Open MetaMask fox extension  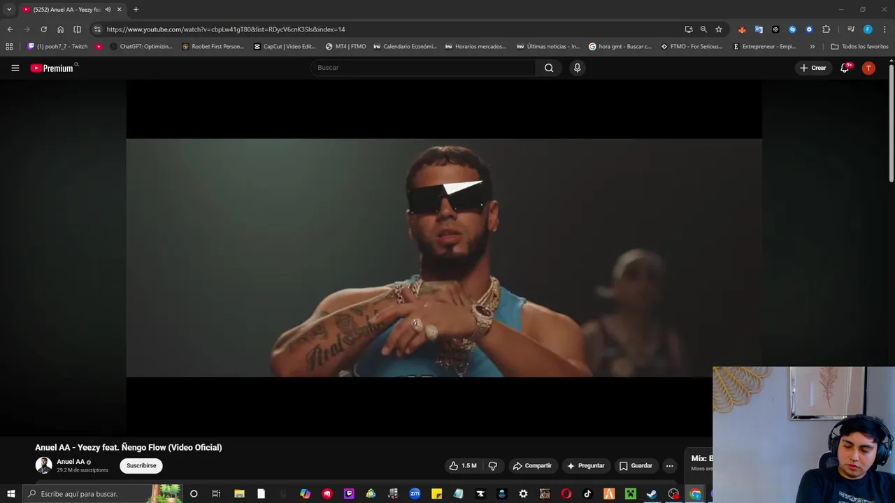tap(742, 29)
